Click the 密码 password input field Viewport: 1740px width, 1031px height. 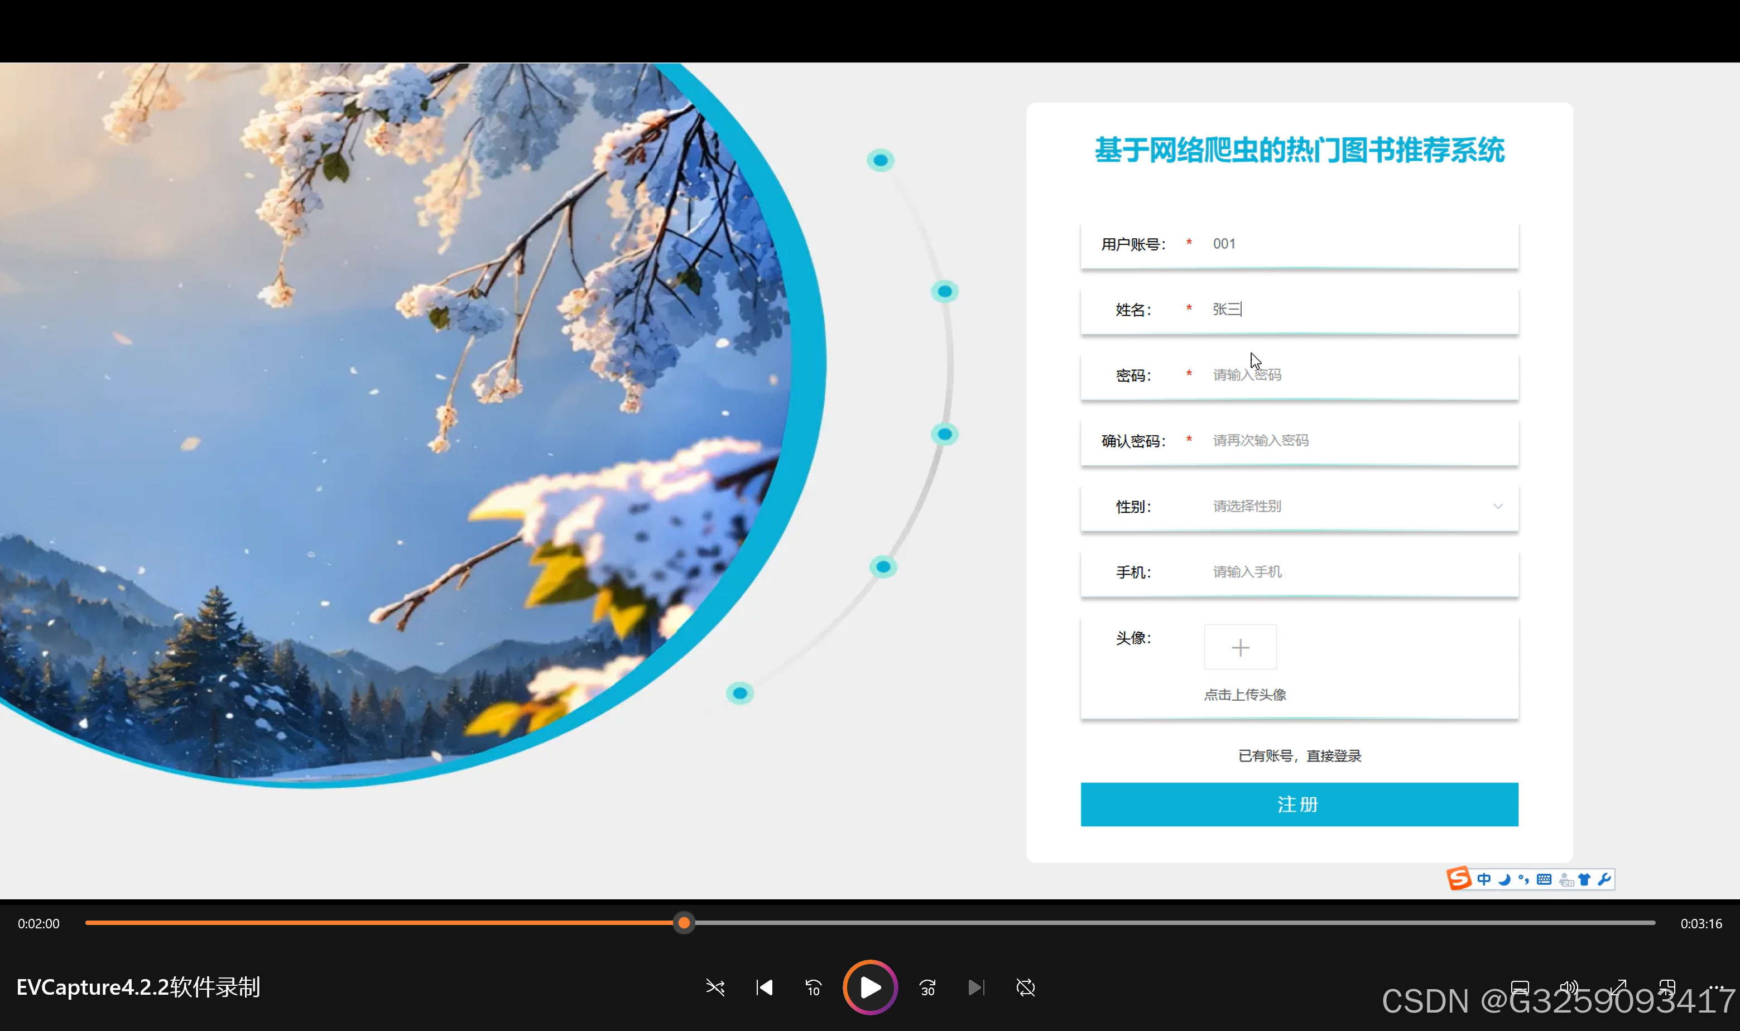[1355, 375]
